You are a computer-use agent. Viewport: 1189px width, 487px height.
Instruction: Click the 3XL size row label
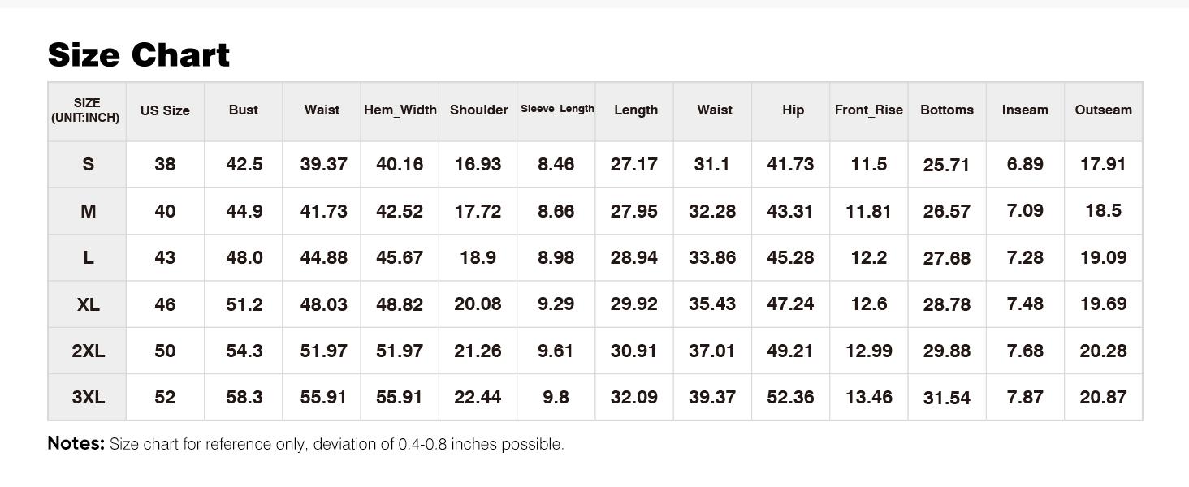pyautogui.click(x=88, y=398)
